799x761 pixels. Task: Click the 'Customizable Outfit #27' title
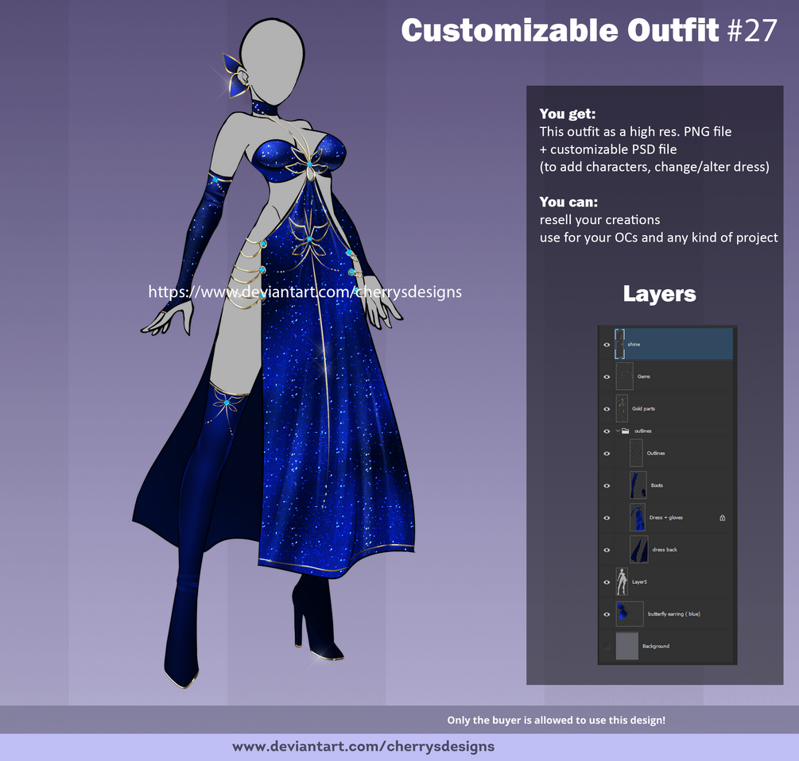(x=589, y=30)
